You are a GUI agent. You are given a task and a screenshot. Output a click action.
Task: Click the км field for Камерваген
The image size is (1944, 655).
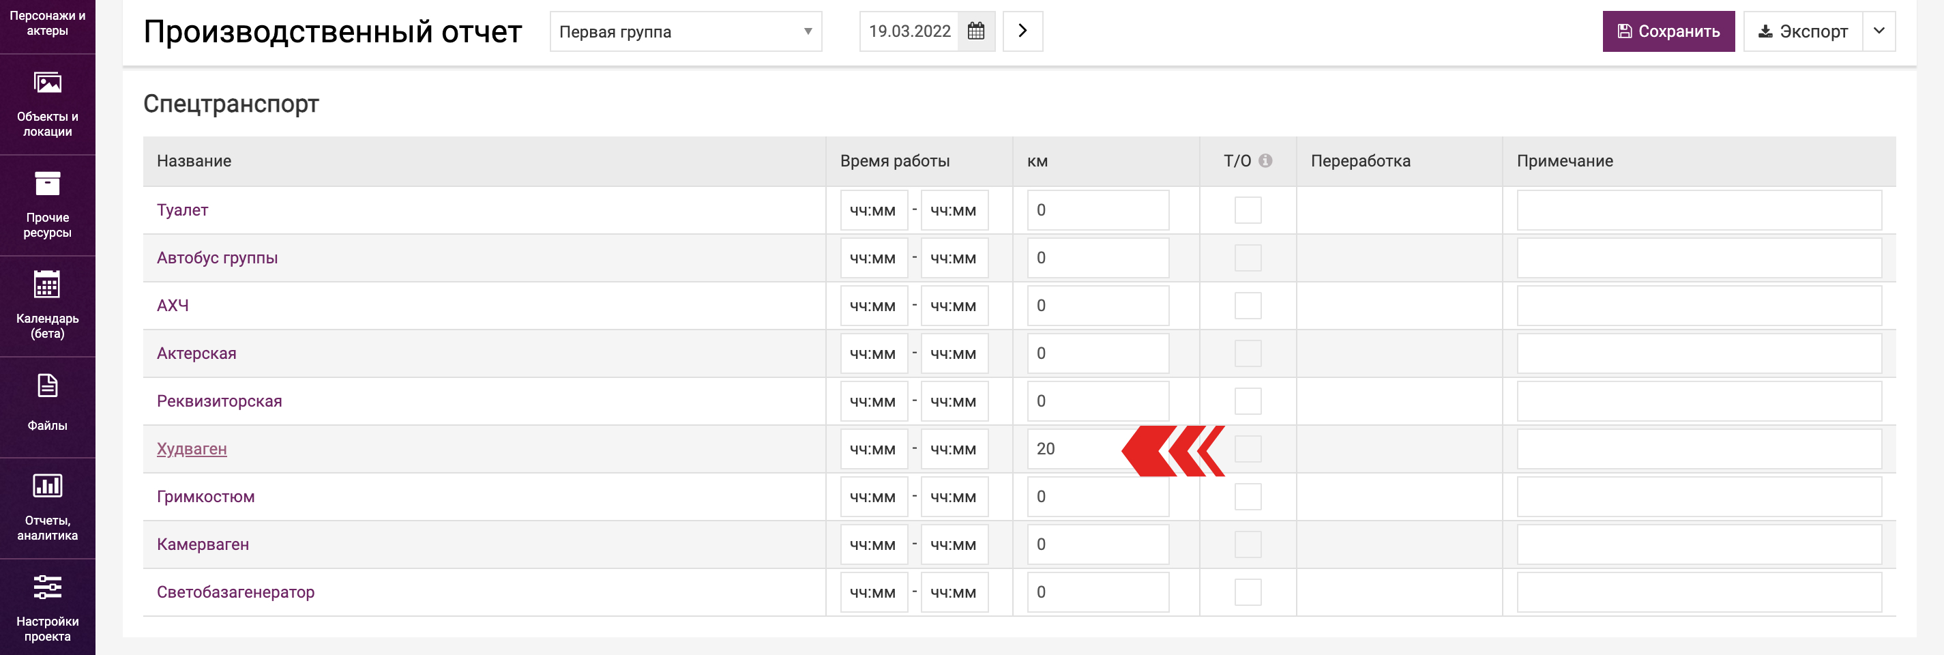click(x=1098, y=544)
